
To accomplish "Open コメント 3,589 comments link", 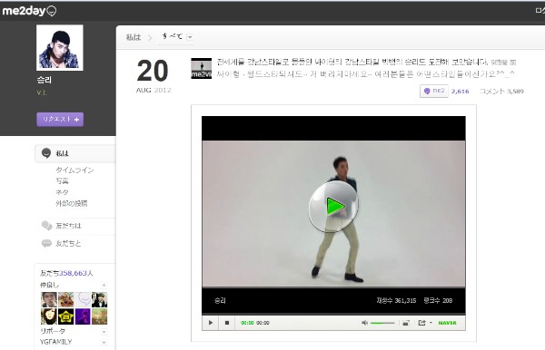I will (501, 92).
